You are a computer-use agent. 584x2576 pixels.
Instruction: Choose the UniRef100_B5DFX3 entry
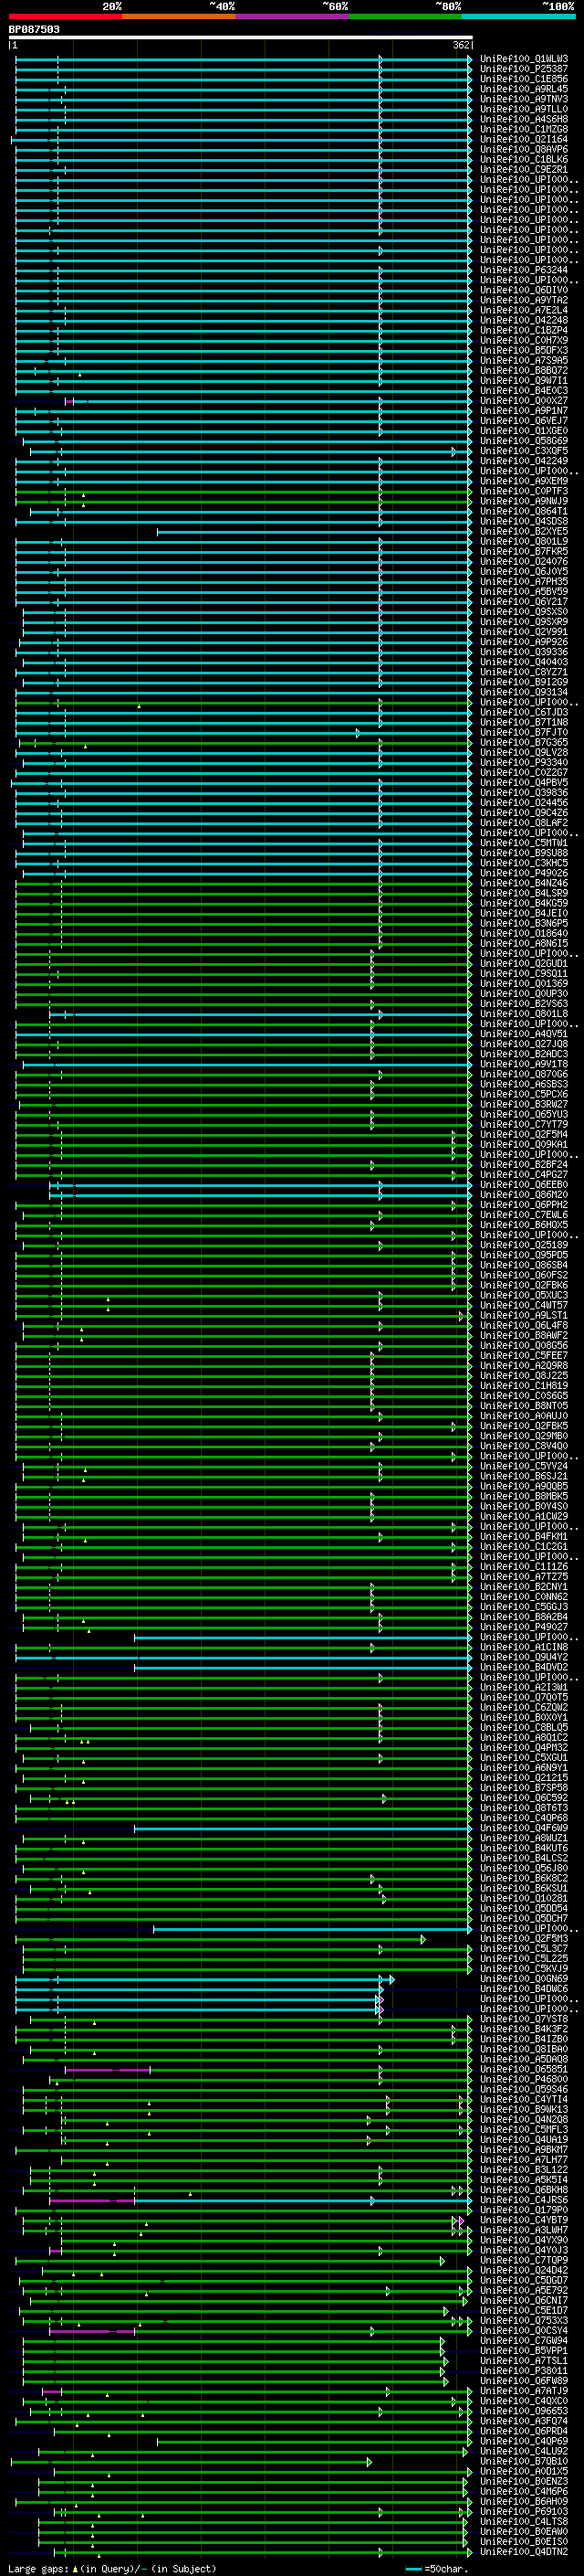tap(523, 350)
